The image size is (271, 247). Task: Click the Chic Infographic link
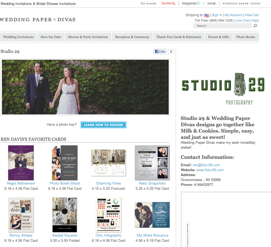tap(109, 235)
